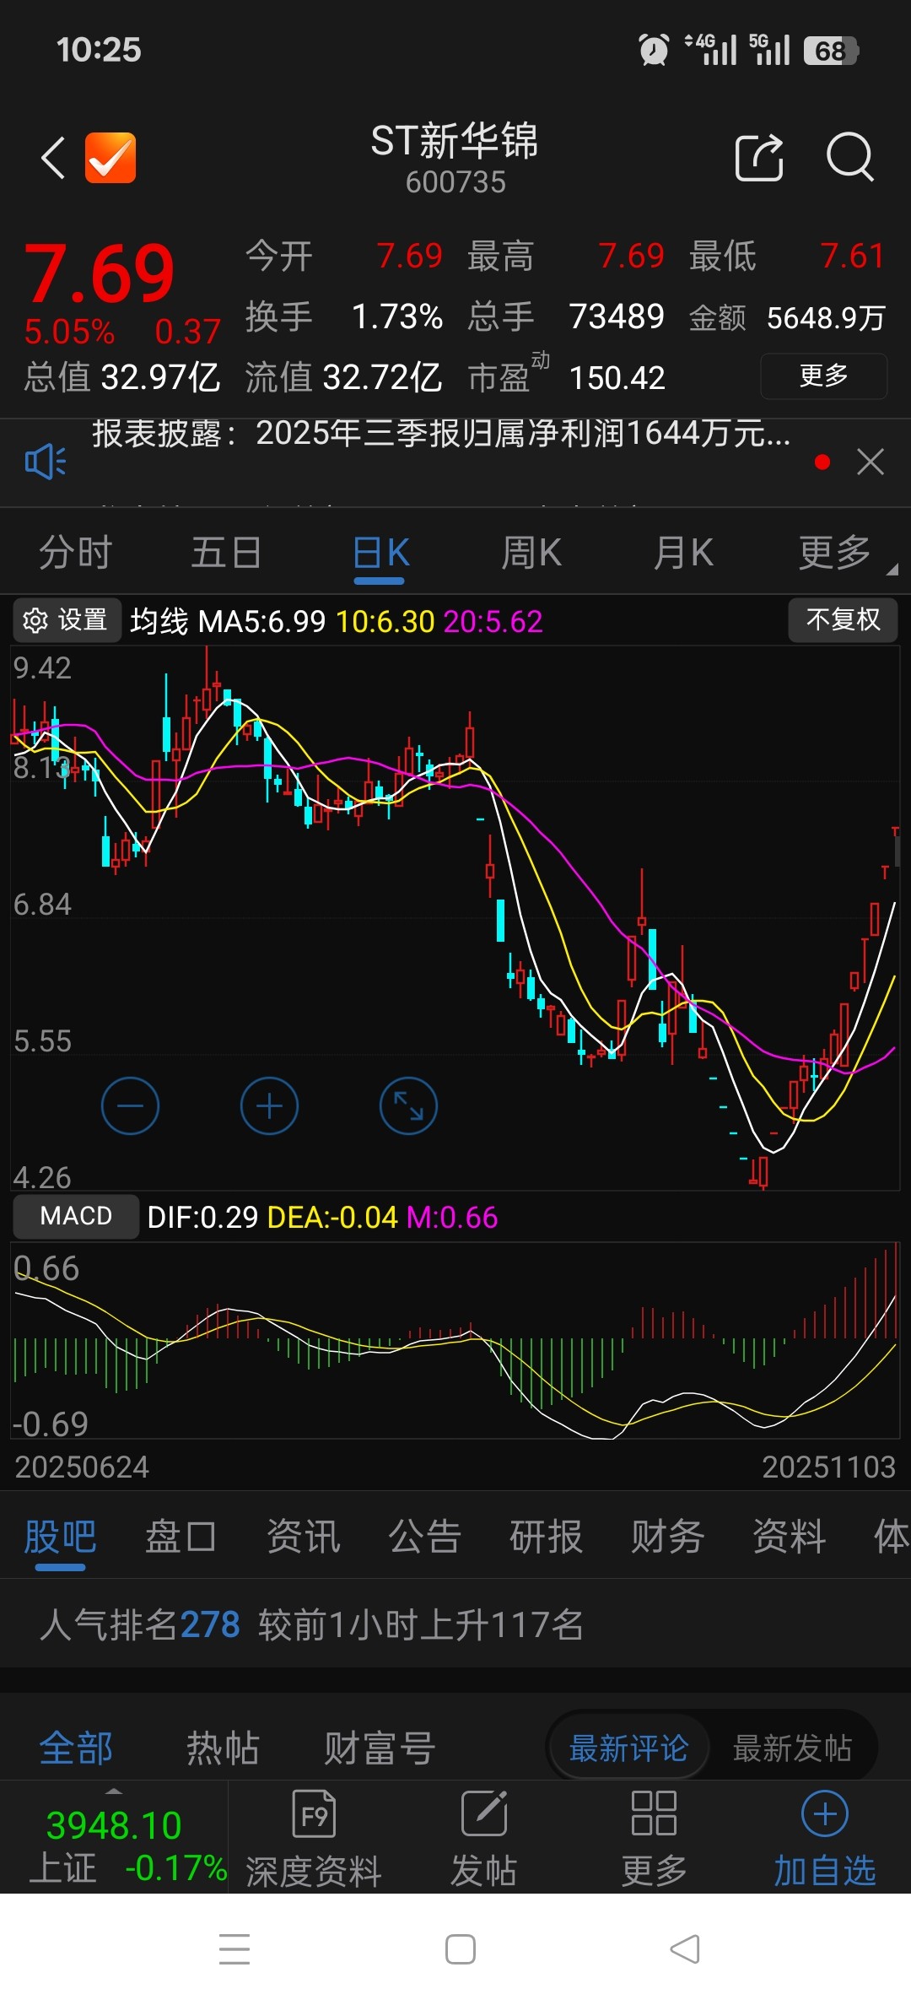Zoom in chart with plus icon
Screen dimensions: 911x2005
(x=269, y=1105)
